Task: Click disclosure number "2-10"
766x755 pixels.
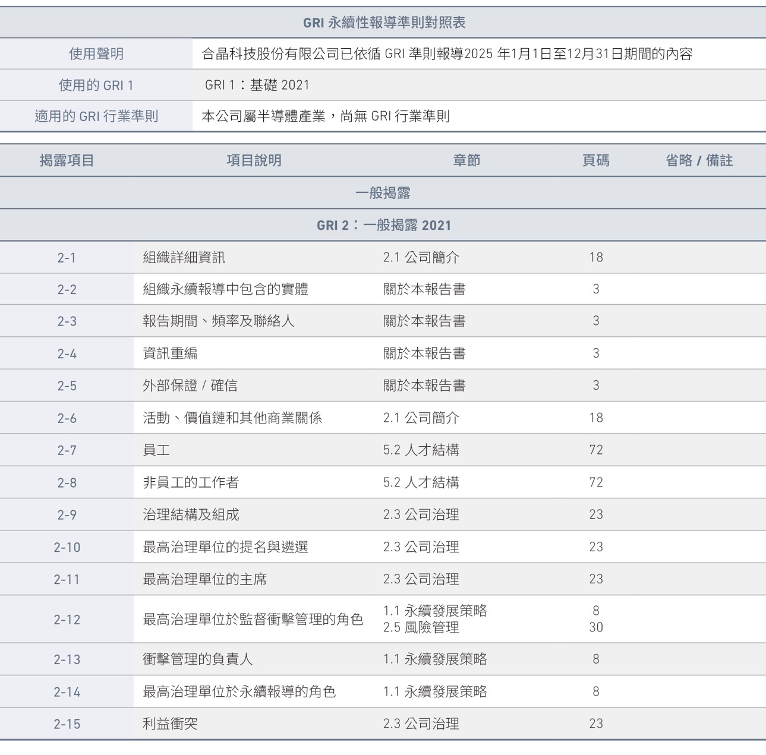Action: pyautogui.click(x=67, y=547)
